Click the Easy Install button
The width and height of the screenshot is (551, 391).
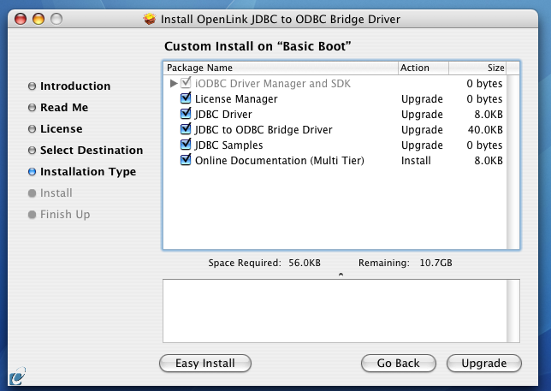[205, 363]
